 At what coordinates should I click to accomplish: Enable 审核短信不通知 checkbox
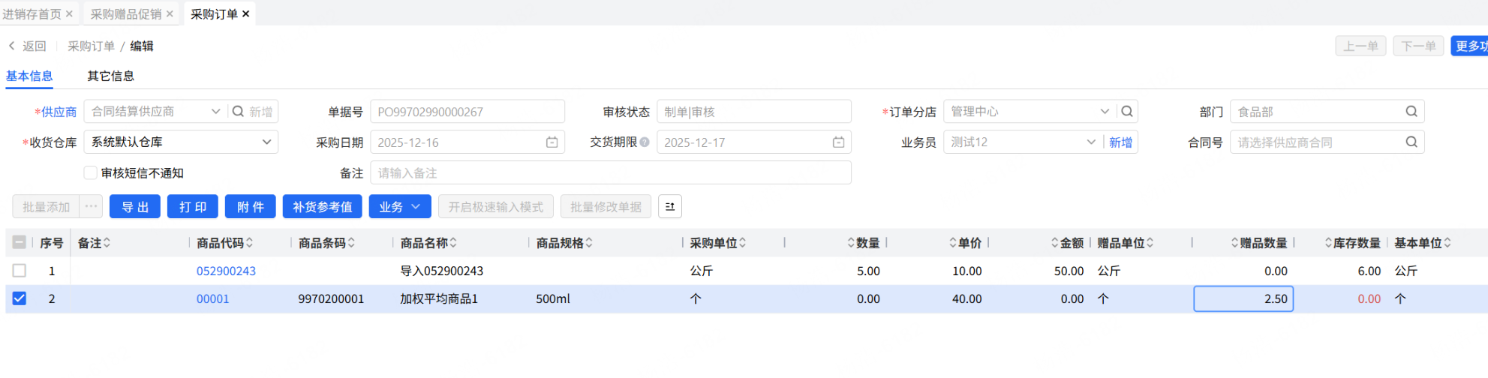tap(91, 173)
